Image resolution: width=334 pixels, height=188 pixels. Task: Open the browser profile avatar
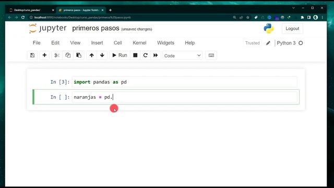tap(315, 17)
